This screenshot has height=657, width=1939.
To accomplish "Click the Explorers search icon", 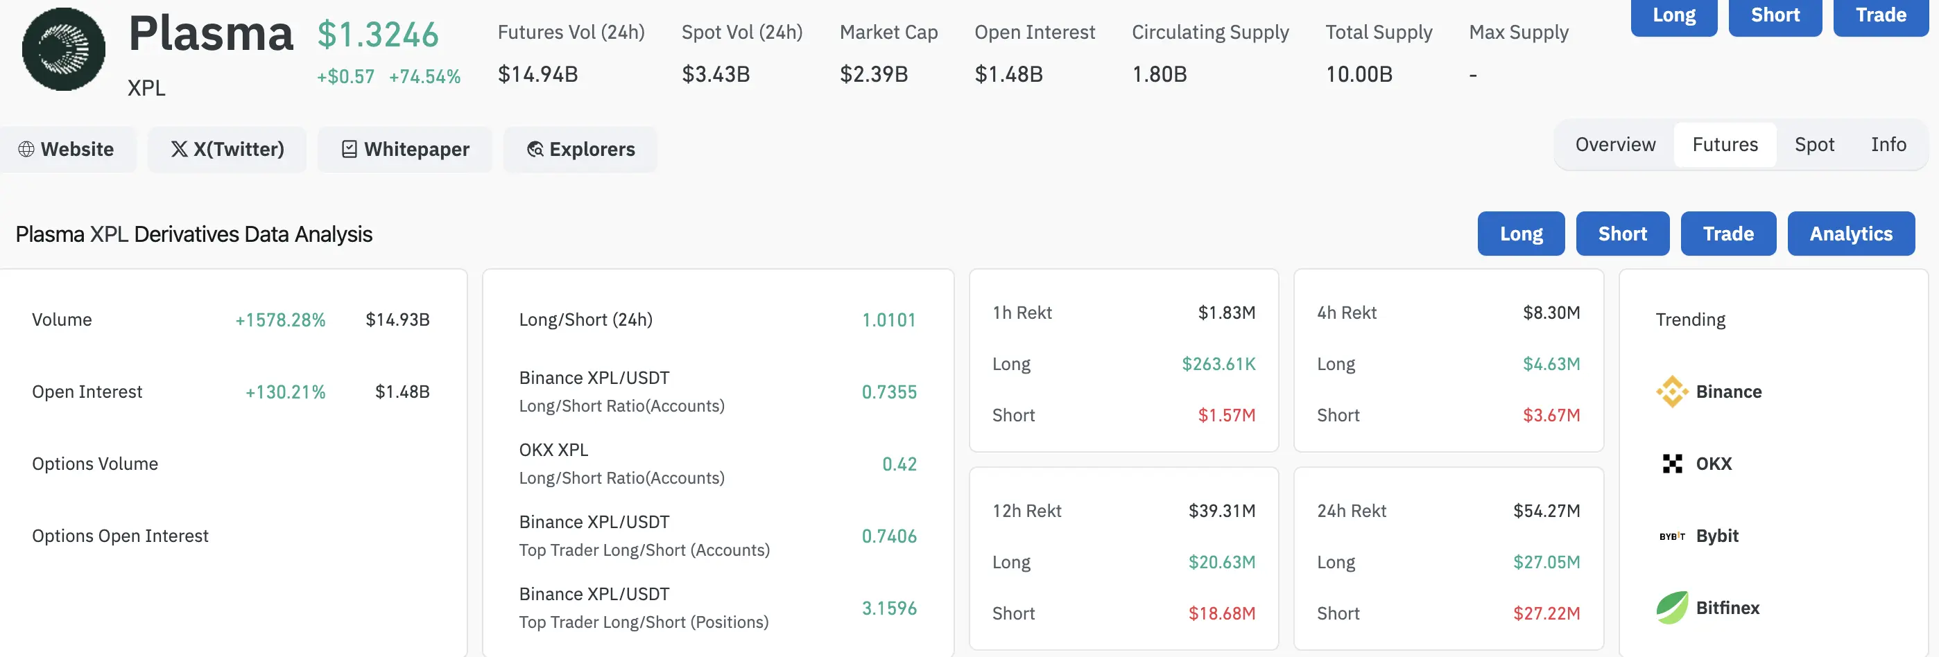I will click(535, 149).
